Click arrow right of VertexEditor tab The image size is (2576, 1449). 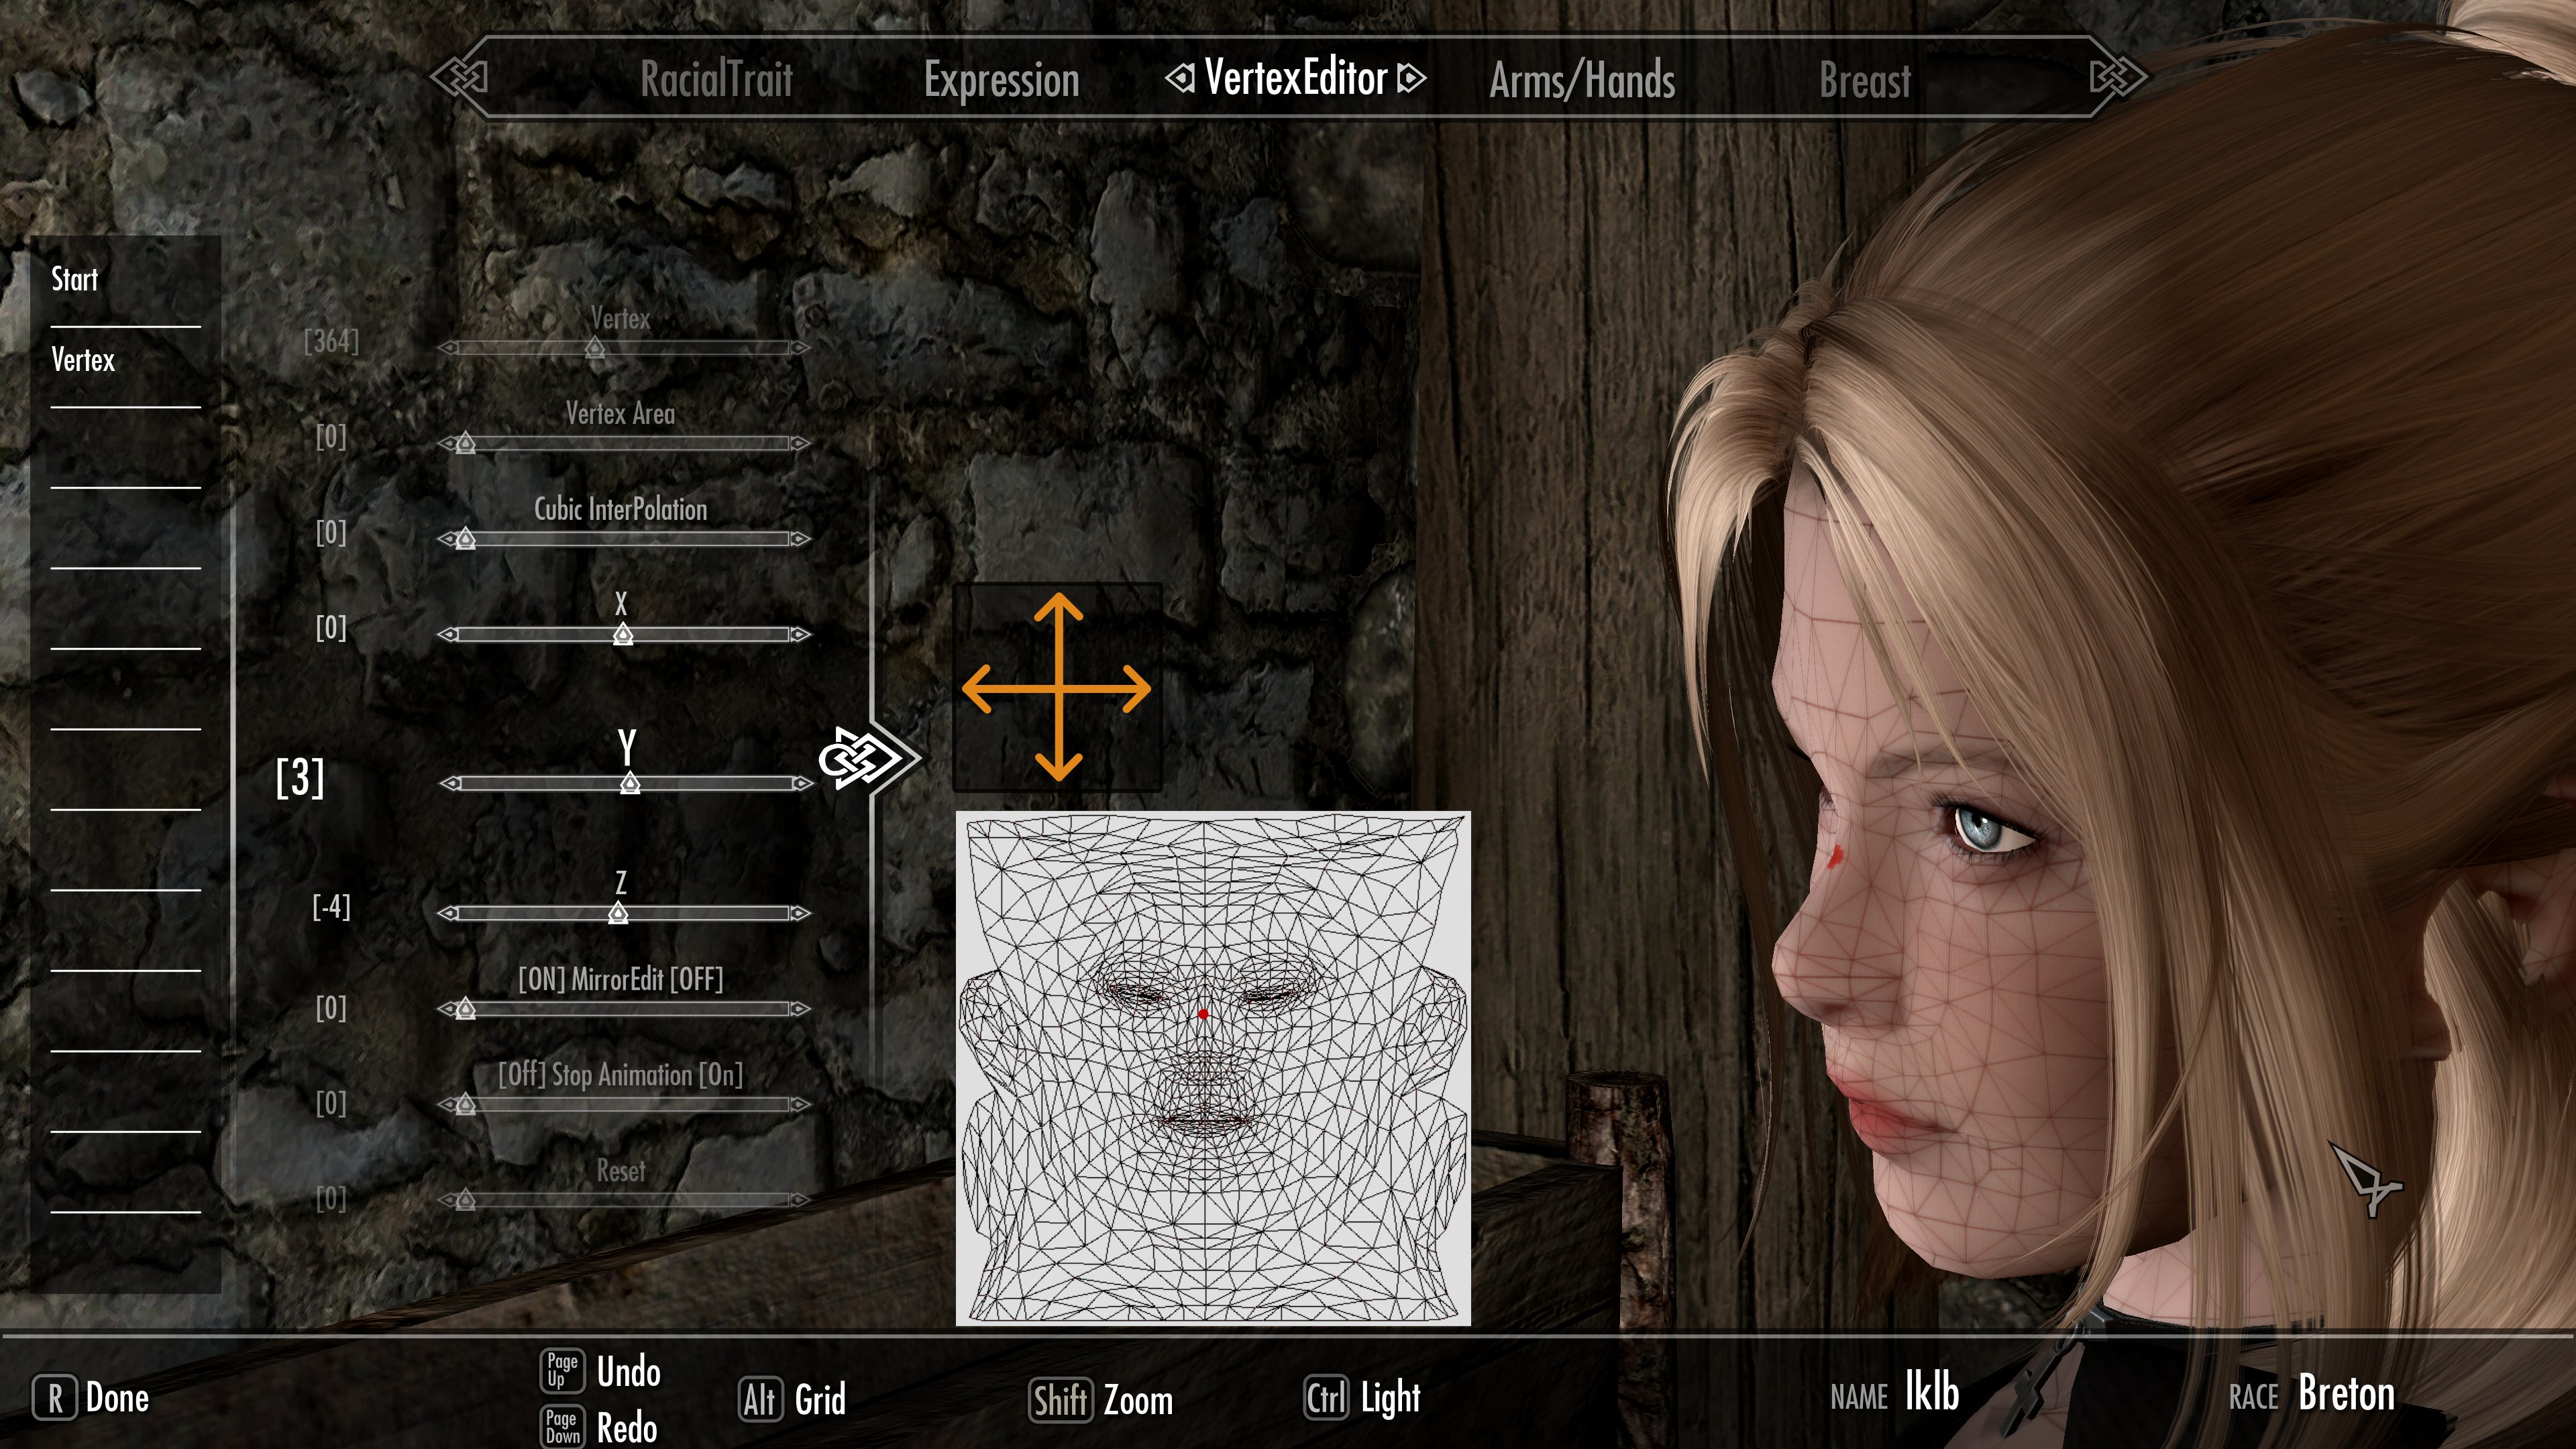[x=1411, y=78]
